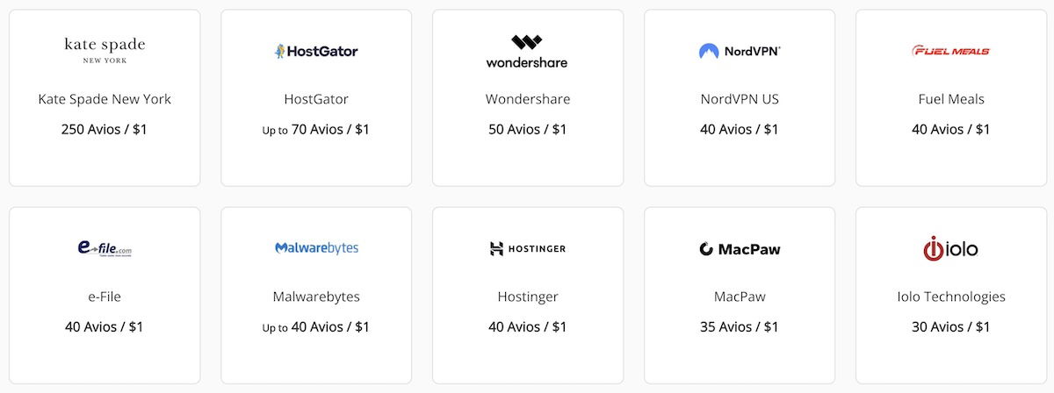
Task: Open the NordVPN logo
Action: (x=740, y=51)
